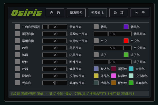Pick the magenta 防具色 swatch

114,76
